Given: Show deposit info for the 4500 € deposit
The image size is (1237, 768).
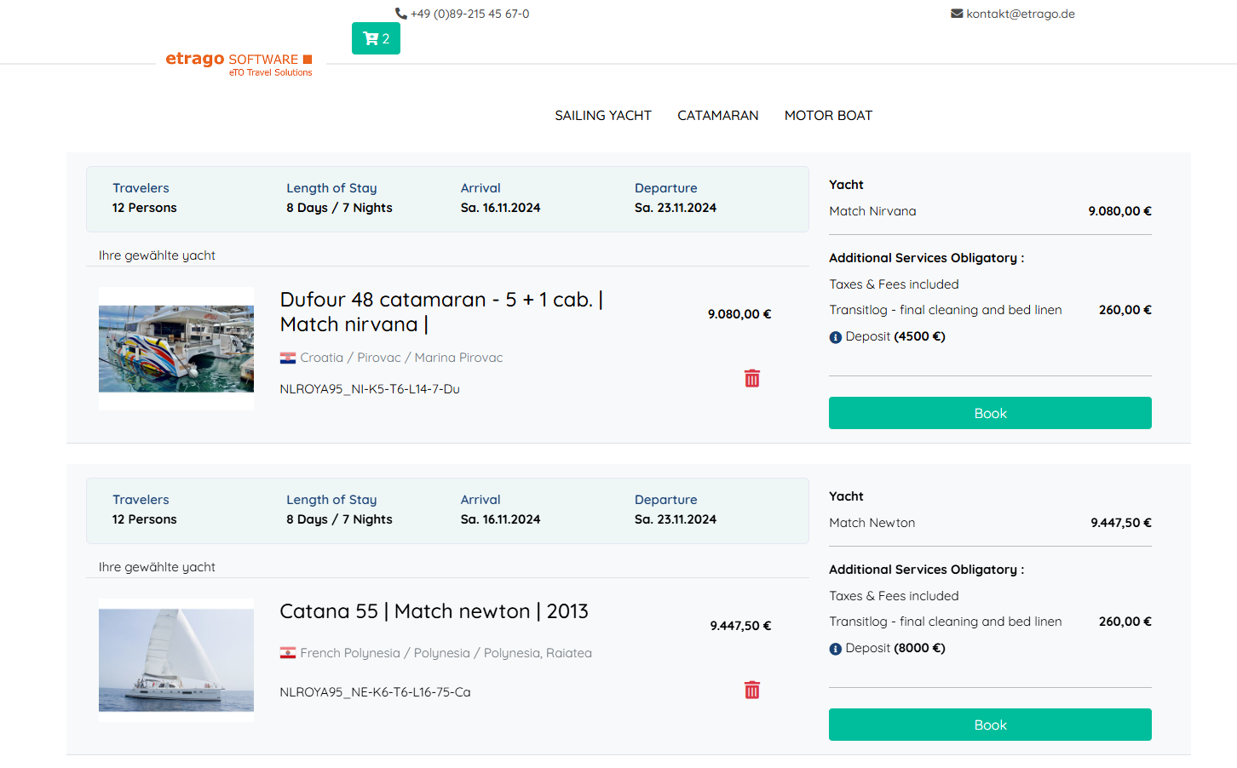Looking at the screenshot, I should (x=835, y=337).
